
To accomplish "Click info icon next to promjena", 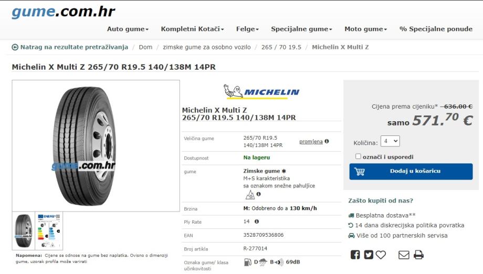I will click(327, 141).
